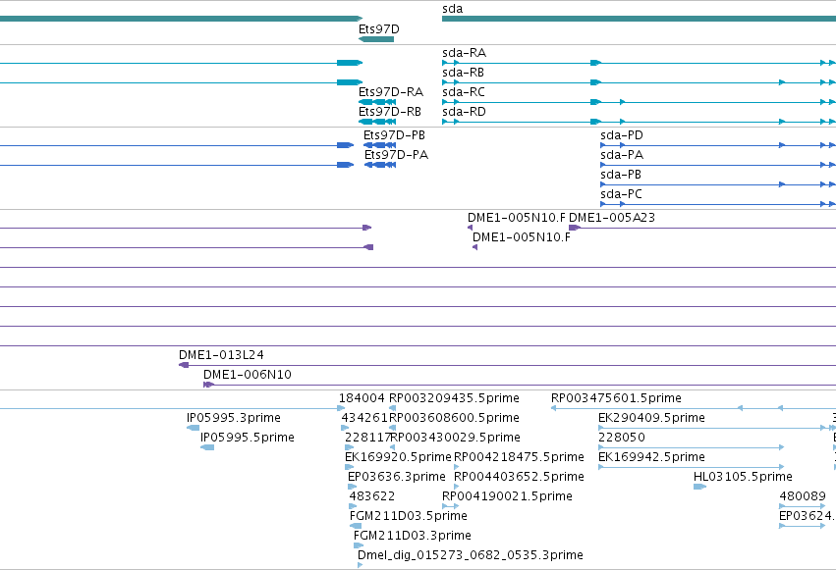Screen dimensions: 836x570
Task: Choose the sda-PB protein label
Action: (x=621, y=175)
